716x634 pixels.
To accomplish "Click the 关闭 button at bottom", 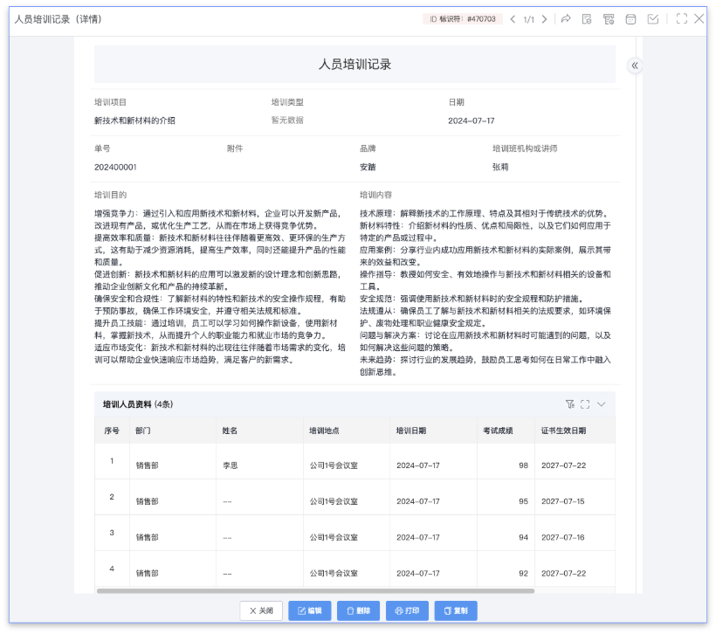I will tap(261, 611).
